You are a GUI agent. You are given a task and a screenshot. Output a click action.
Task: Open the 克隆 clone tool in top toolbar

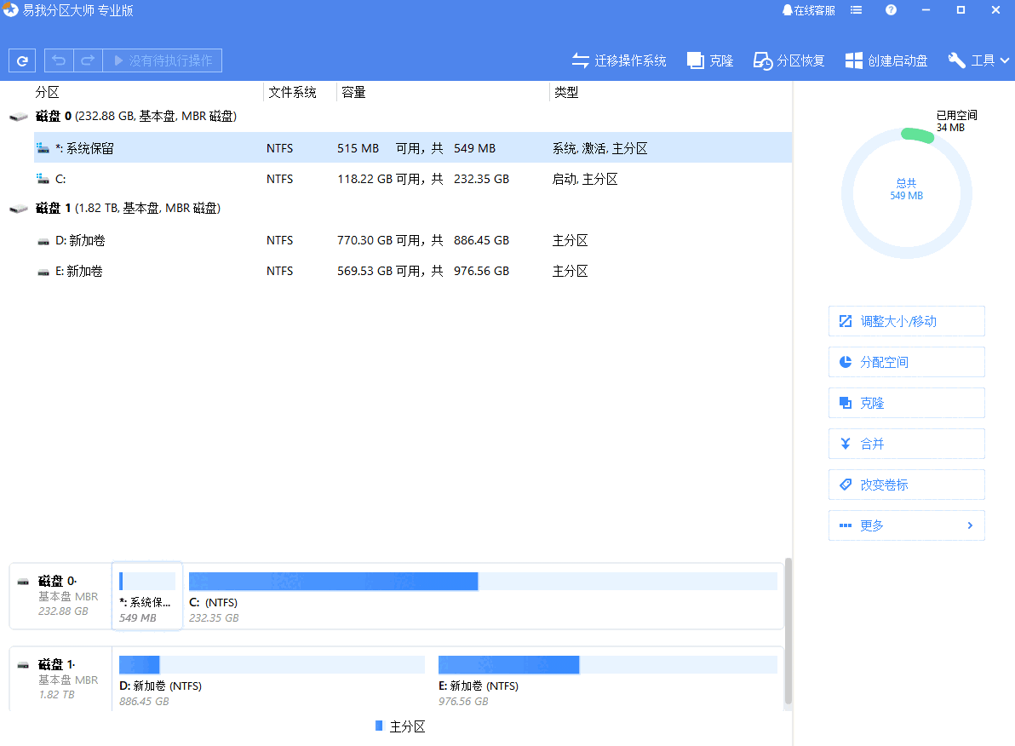(710, 60)
